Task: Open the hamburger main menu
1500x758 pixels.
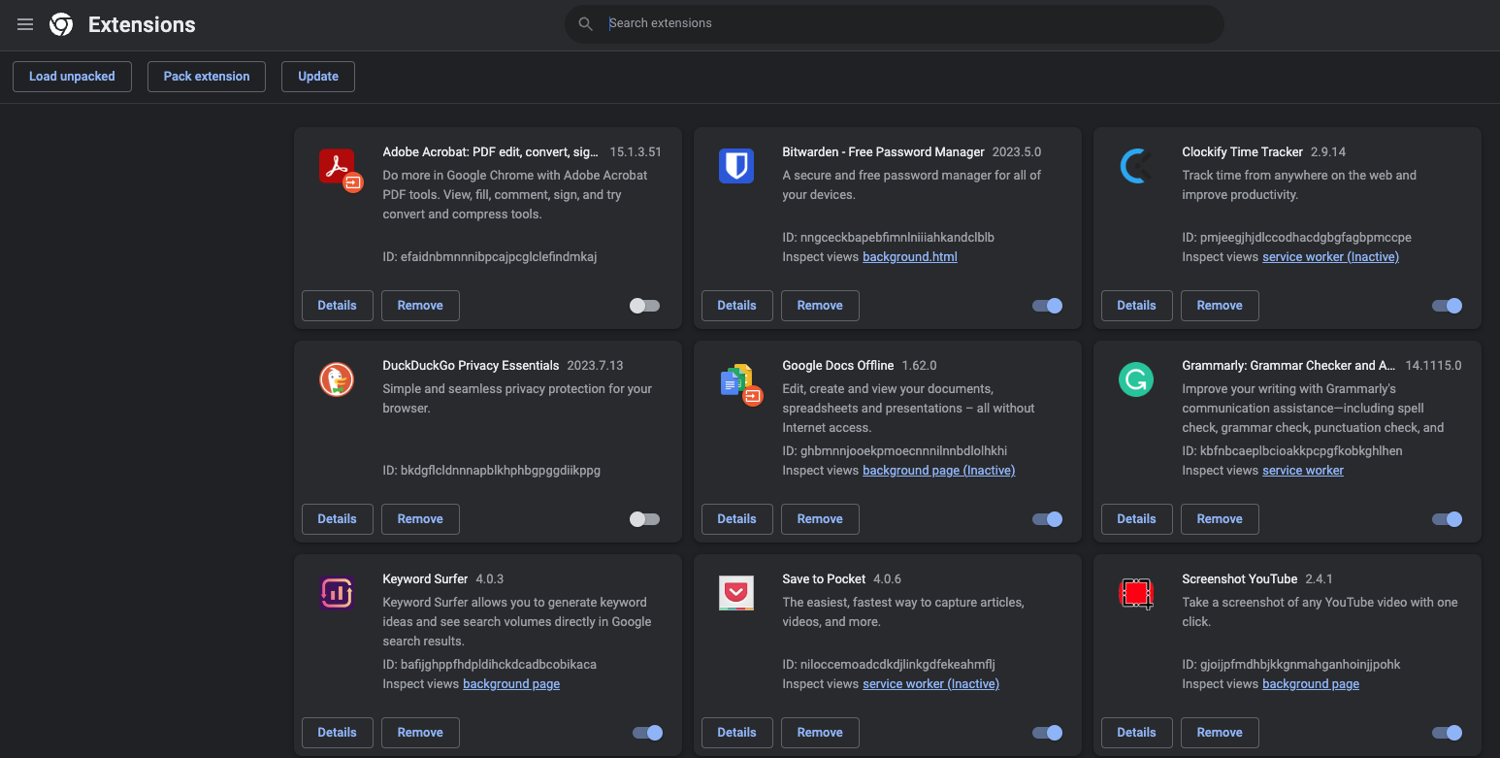Action: click(x=25, y=24)
